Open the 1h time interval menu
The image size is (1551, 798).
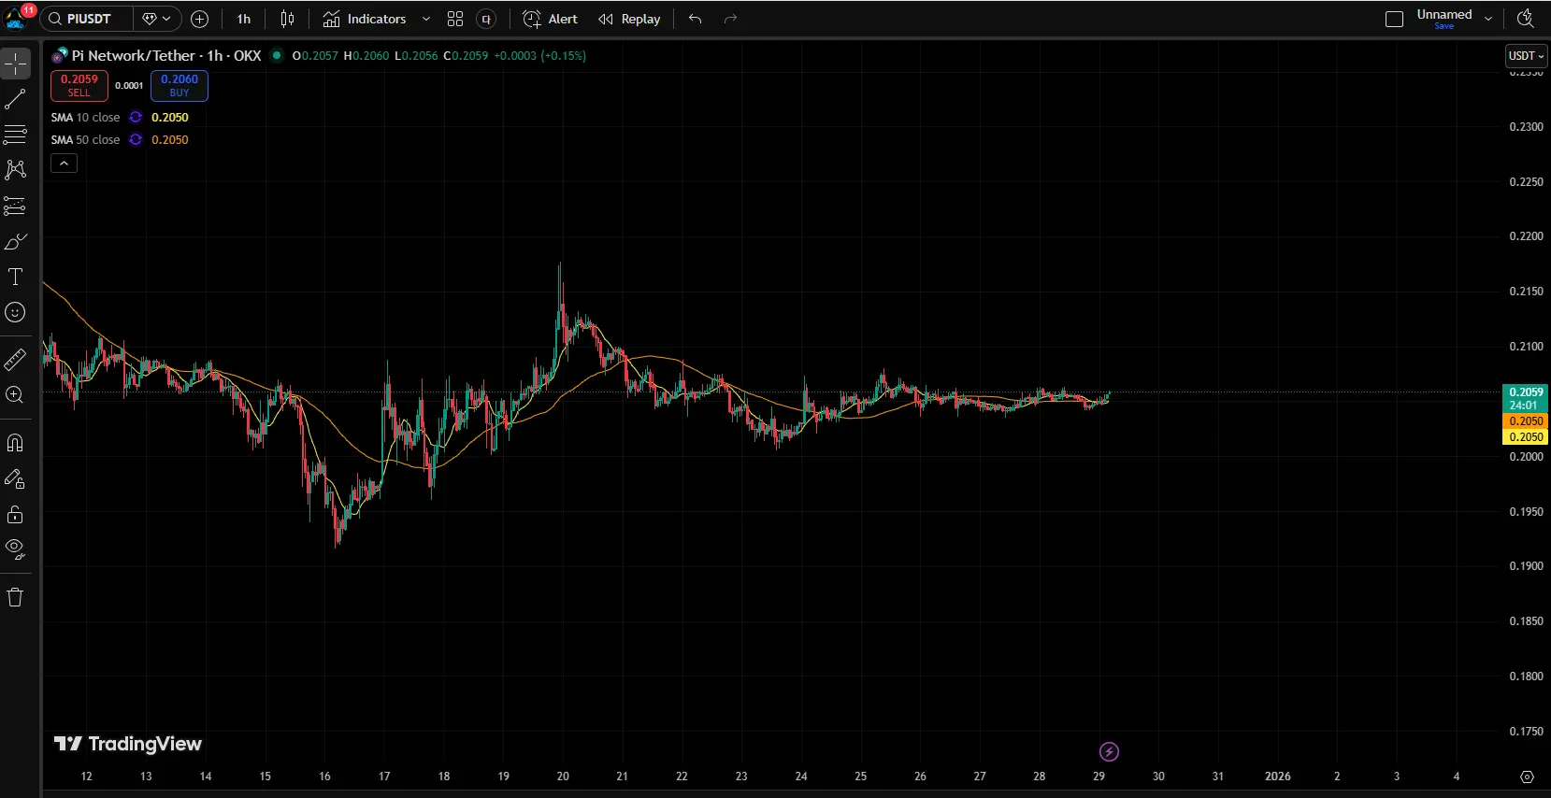[244, 19]
